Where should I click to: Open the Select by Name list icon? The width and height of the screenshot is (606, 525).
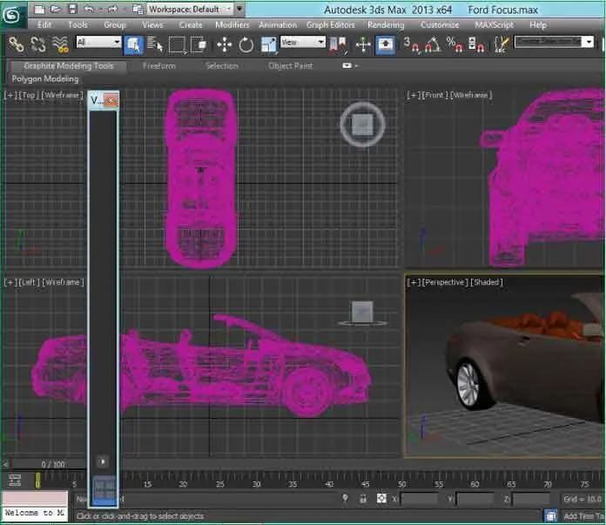click(155, 45)
